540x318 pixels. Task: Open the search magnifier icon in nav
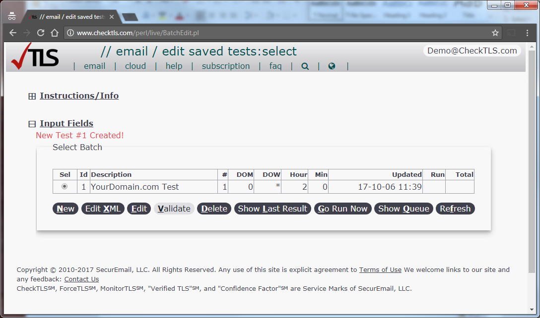point(305,66)
